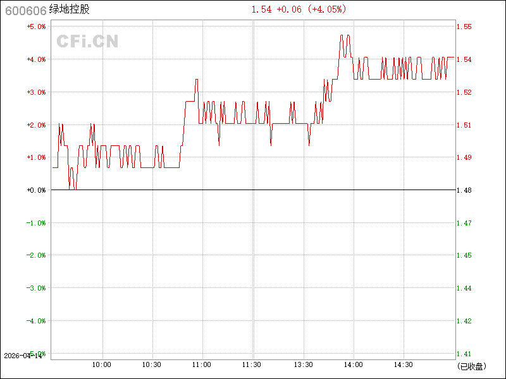Select the stock code 600606
Image resolution: width=506 pixels, height=379 pixels.
tap(24, 9)
